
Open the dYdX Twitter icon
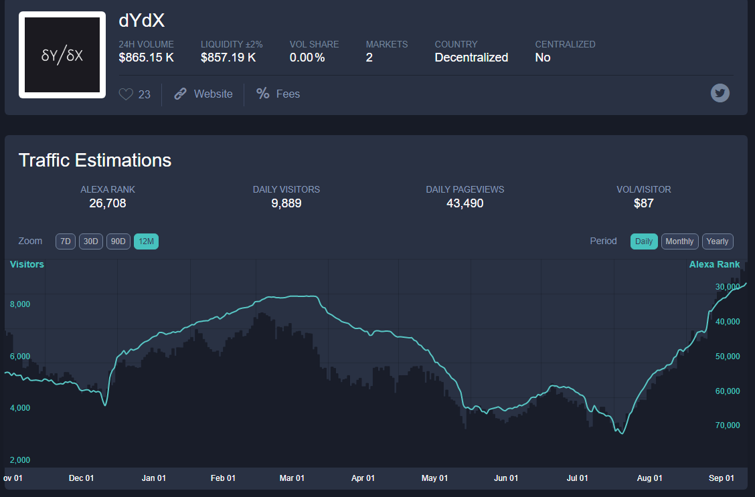(720, 93)
